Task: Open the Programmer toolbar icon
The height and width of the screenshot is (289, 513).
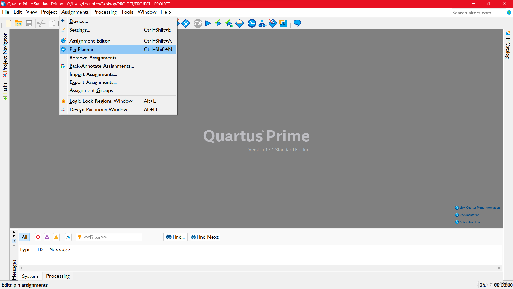Action: [x=273, y=23]
